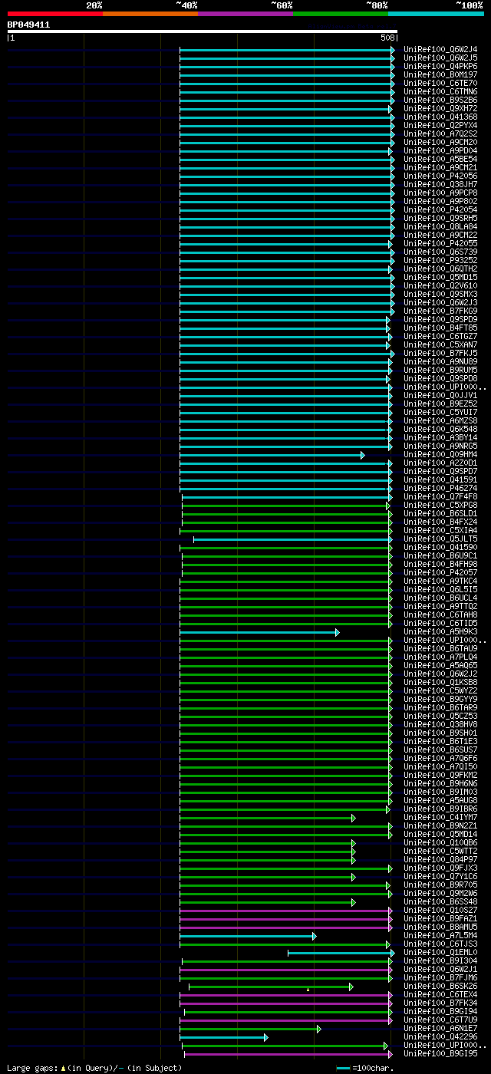The width and height of the screenshot is (491, 1074).
Task: Open hit UniRef100_Q84P97
Action: point(440,860)
